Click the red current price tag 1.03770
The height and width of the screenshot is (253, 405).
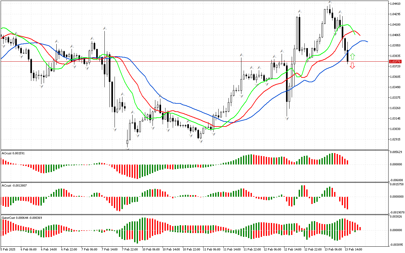[396, 61]
